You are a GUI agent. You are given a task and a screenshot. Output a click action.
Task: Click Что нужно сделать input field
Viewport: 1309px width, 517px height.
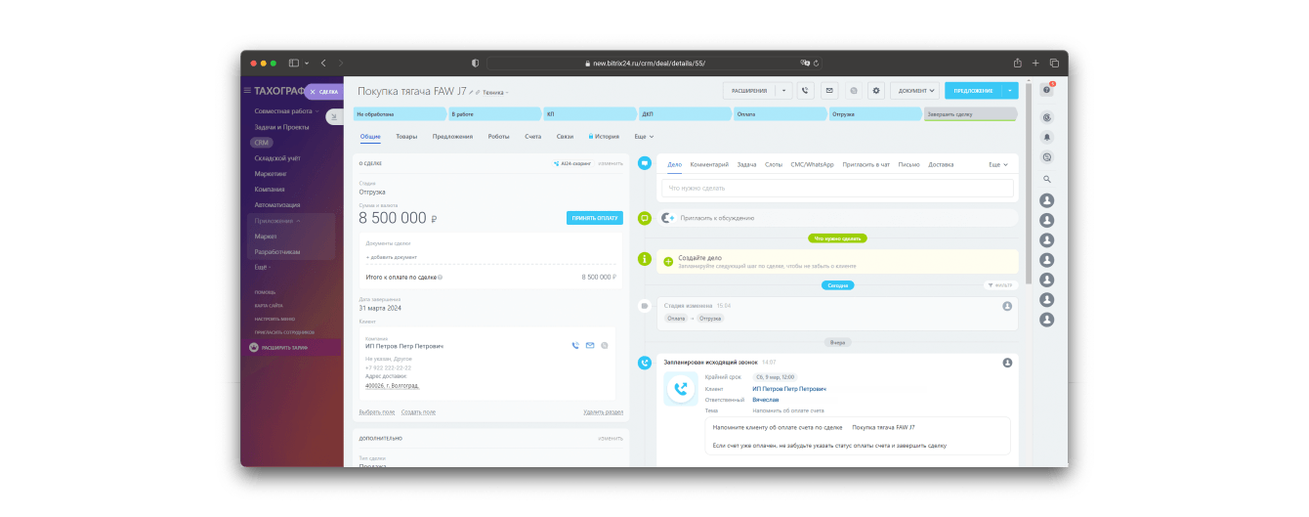pos(837,188)
